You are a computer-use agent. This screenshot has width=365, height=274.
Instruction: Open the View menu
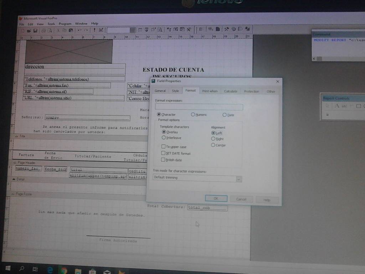pos(40,24)
